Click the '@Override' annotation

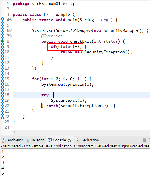point(52,36)
